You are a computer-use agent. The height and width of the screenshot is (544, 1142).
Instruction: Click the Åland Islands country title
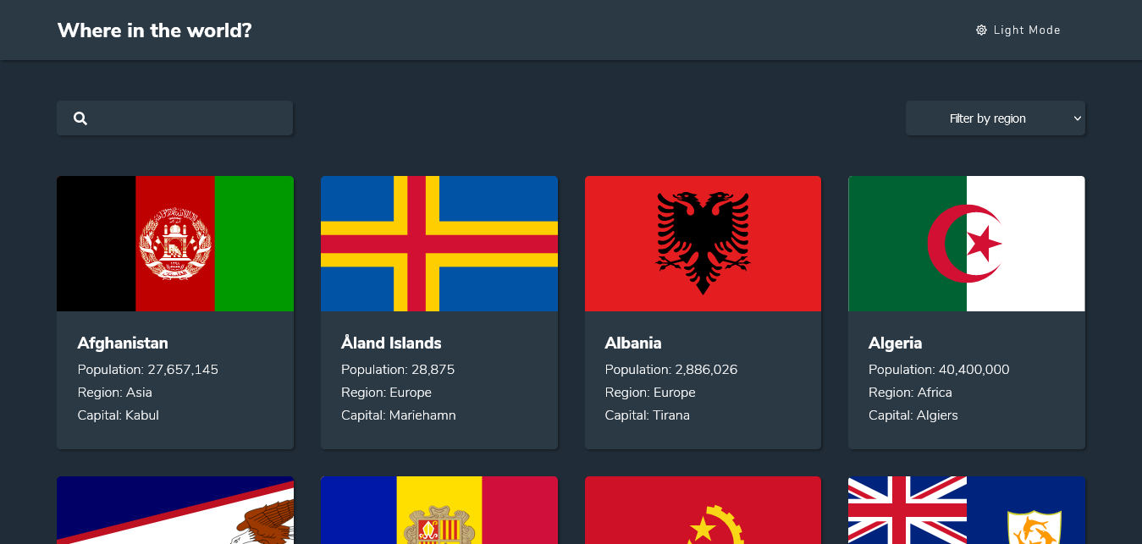tap(391, 343)
